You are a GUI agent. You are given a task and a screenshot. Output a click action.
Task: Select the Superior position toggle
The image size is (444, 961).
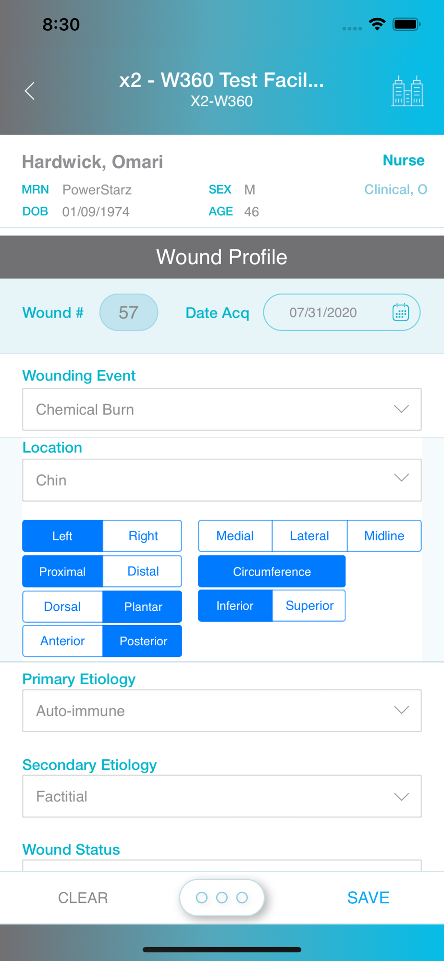click(309, 605)
